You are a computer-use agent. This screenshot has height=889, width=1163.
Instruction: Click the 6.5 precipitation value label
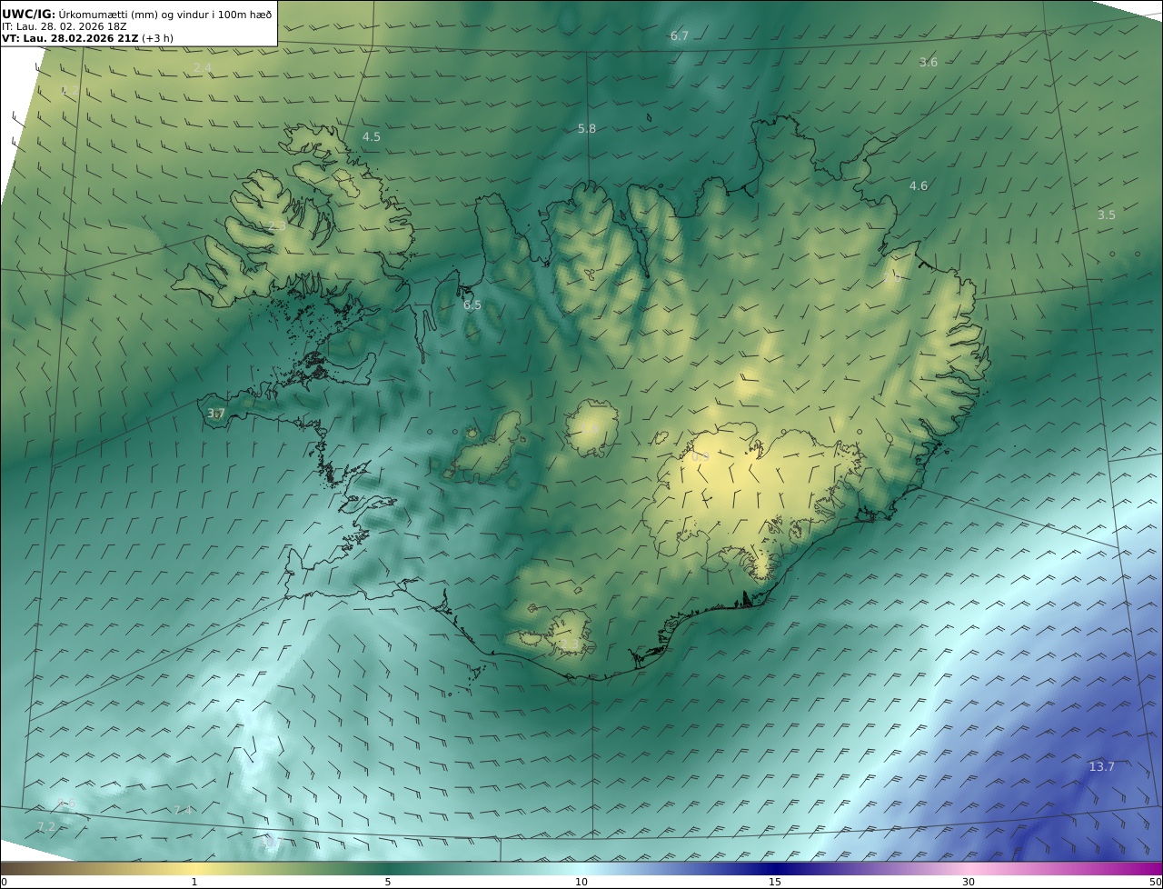point(472,305)
